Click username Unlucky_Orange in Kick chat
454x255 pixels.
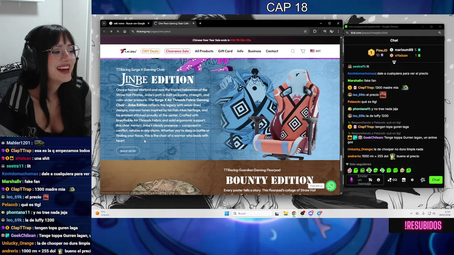point(360,149)
